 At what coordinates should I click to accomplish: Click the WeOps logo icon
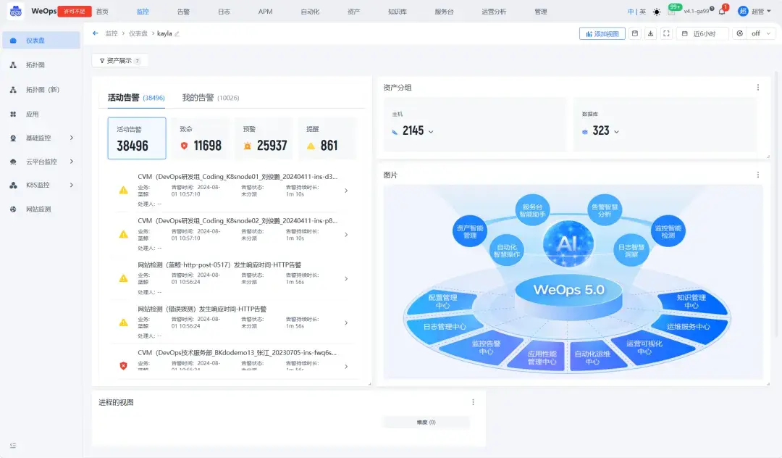point(15,11)
